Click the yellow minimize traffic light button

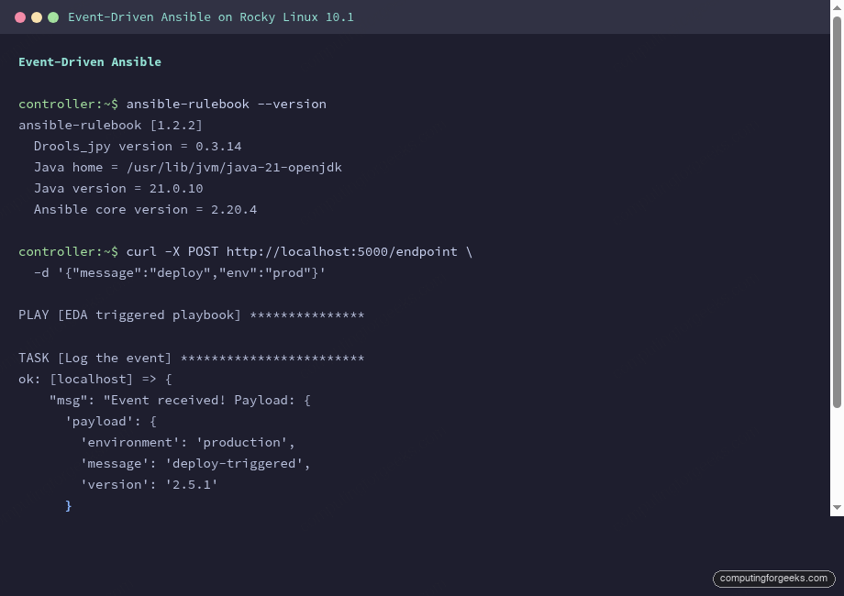click(37, 16)
